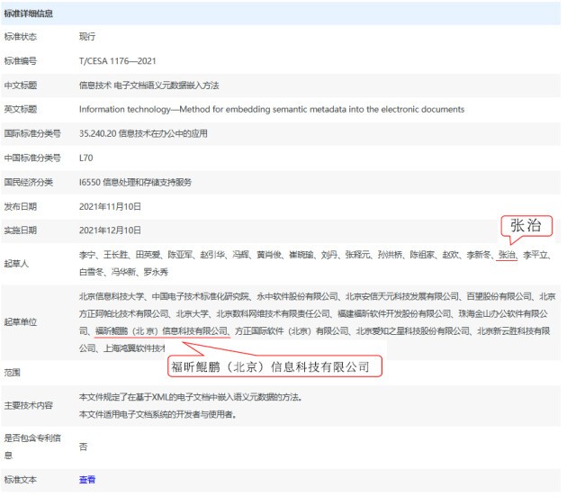Click the Chinese title 信息技术 电子文档语义元数据嵌入方法
Image resolution: width=567 pixels, height=497 pixels.
149,86
